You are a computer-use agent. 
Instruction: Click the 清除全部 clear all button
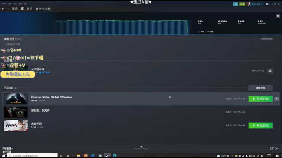(x=260, y=88)
